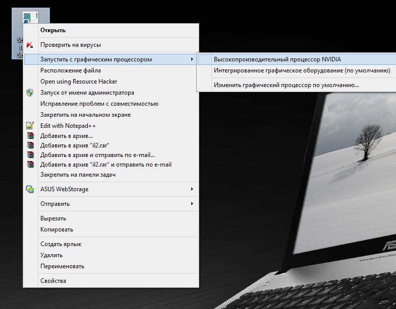Open 'Изменить графический процессор по умолчанию...'
This screenshot has height=309, width=396.
(297, 85)
